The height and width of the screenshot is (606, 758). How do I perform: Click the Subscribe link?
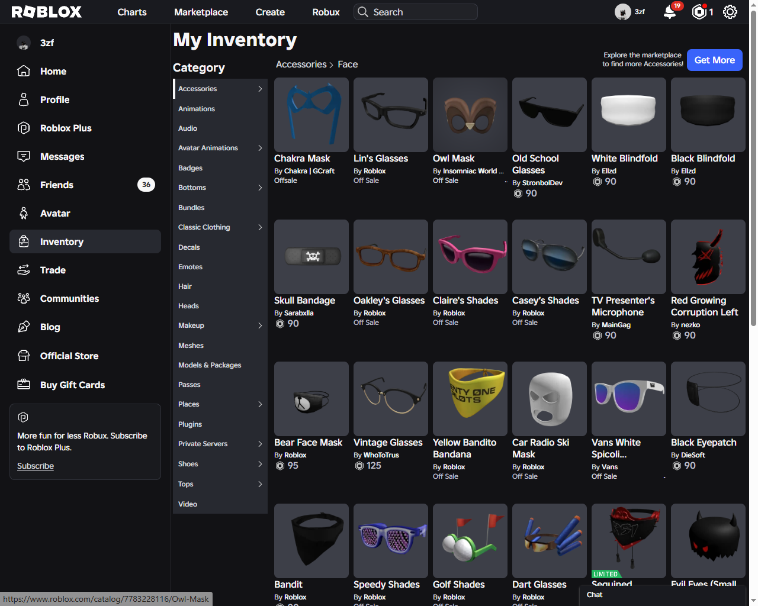point(36,466)
